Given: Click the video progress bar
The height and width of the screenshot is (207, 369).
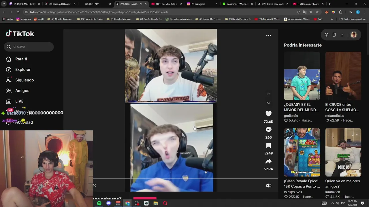Looking at the screenshot, I should point(185,179).
